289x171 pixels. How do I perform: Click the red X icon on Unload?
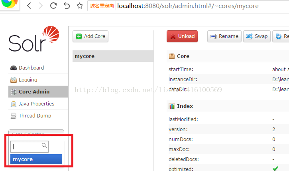click(173, 36)
